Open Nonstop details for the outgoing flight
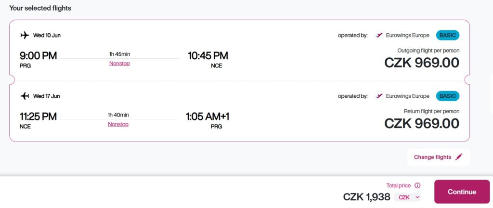Image resolution: width=493 pixels, height=208 pixels. tap(119, 64)
